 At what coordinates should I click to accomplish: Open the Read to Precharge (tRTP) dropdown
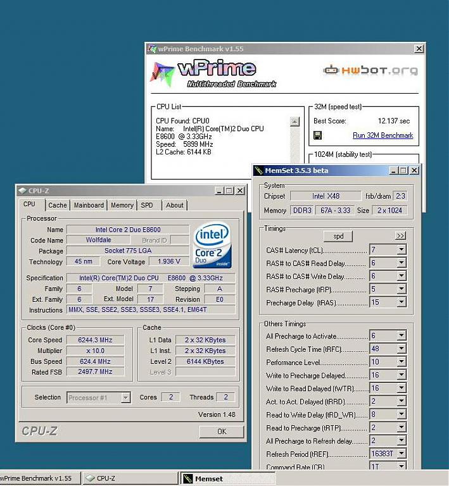coord(402,427)
